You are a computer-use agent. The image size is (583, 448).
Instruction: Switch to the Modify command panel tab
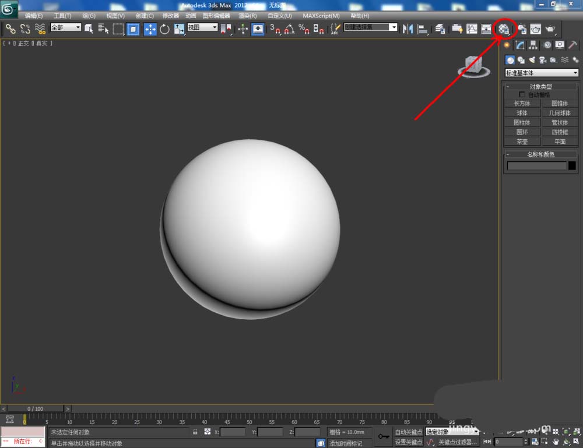[519, 45]
